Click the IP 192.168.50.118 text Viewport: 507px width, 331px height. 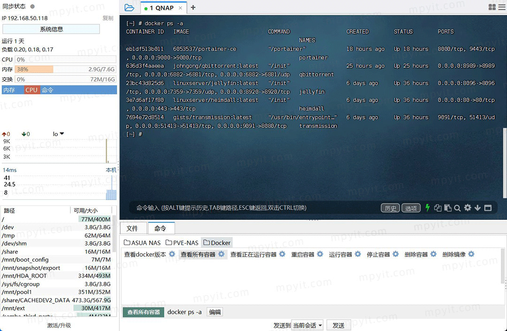(x=24, y=18)
